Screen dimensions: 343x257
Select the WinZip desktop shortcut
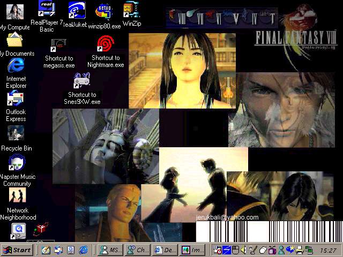click(x=132, y=10)
